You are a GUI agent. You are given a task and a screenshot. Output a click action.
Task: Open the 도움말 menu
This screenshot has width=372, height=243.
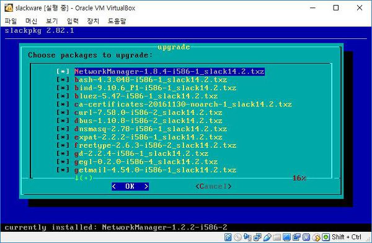point(117,21)
